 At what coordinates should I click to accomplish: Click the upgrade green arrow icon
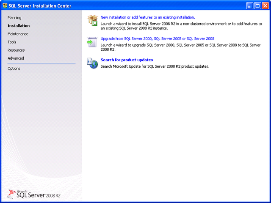[92, 41]
